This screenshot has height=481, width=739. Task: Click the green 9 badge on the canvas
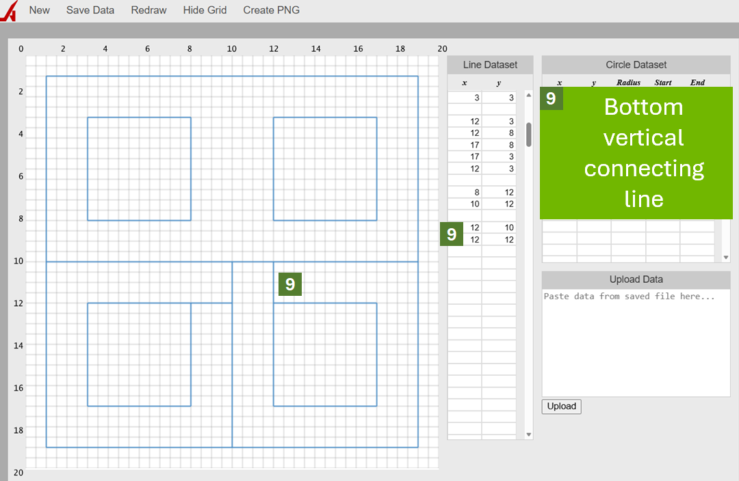pyautogui.click(x=290, y=284)
